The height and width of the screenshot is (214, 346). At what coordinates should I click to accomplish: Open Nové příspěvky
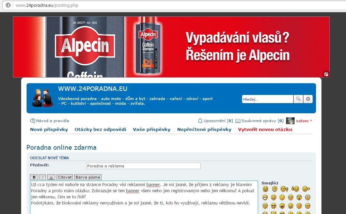49,130
